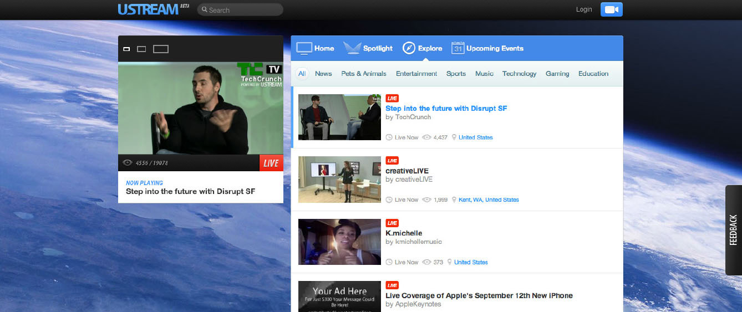Click clock icon on K.michelle listing
Screen dimensions: 742x312
click(389, 262)
